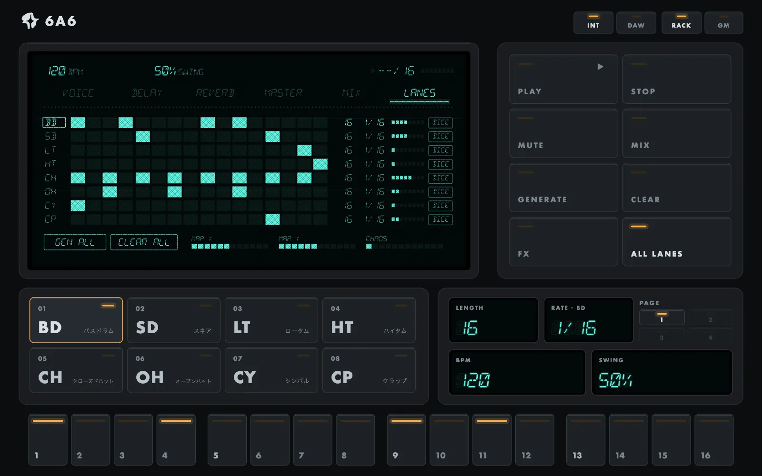Select the 03 LT voice pad

coord(271,320)
